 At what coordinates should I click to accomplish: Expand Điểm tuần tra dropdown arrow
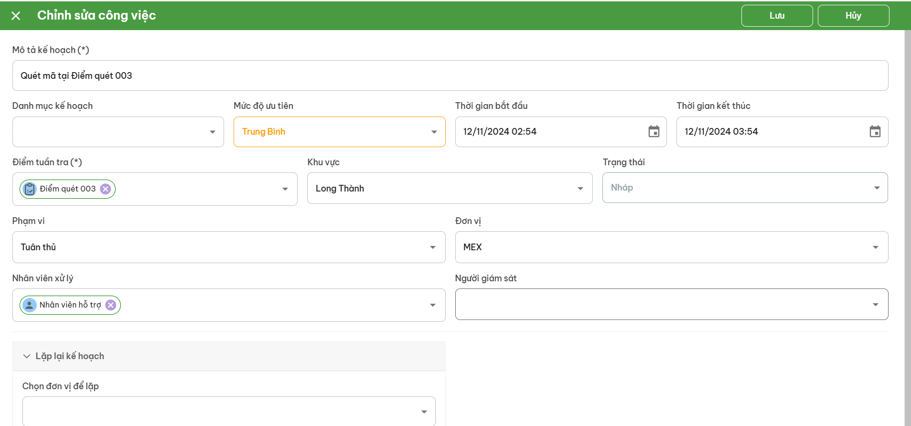pos(285,189)
